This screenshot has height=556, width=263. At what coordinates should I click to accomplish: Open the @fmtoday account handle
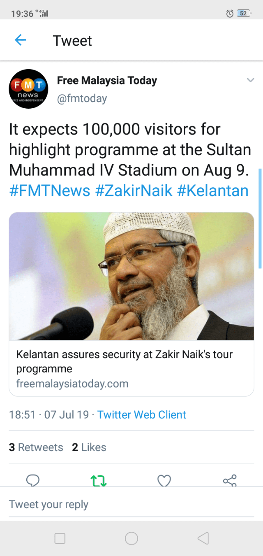point(82,99)
